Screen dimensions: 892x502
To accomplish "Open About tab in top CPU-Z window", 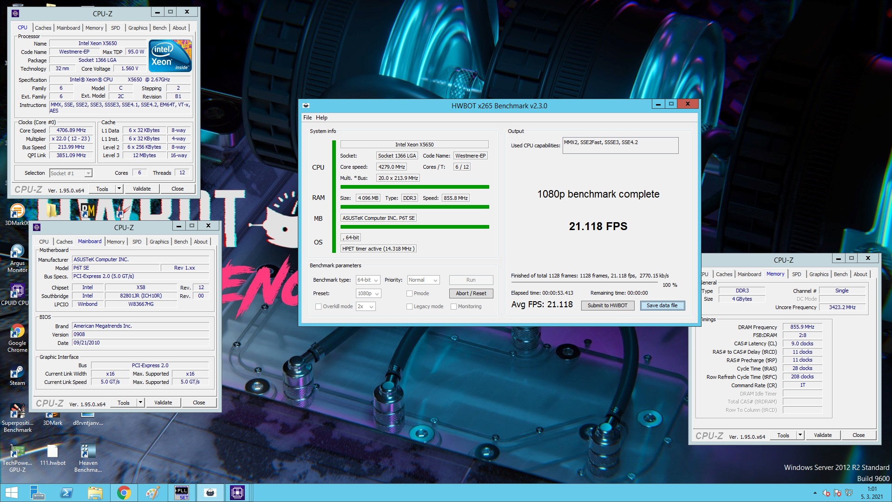I will (x=179, y=28).
